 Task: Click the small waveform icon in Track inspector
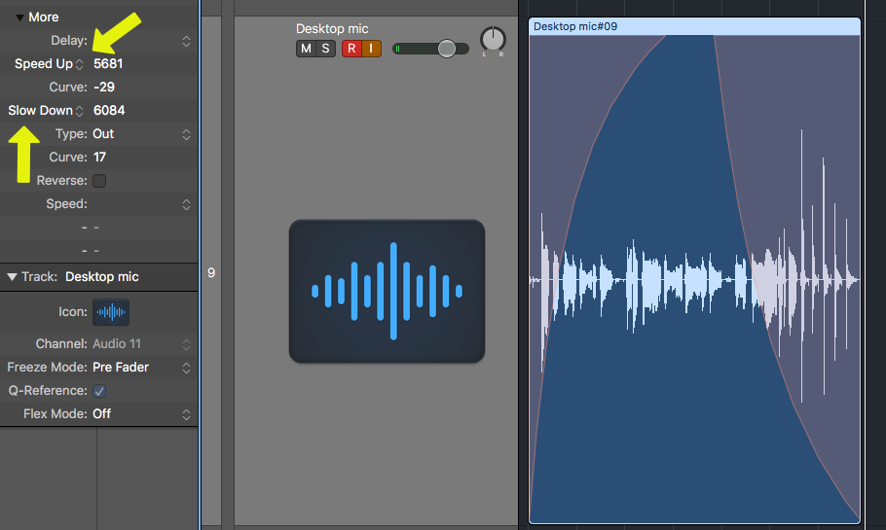(x=110, y=312)
